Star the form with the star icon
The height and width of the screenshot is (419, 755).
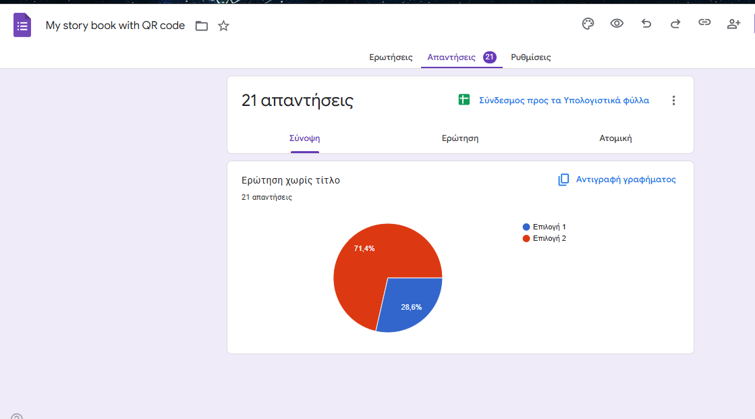pyautogui.click(x=223, y=26)
